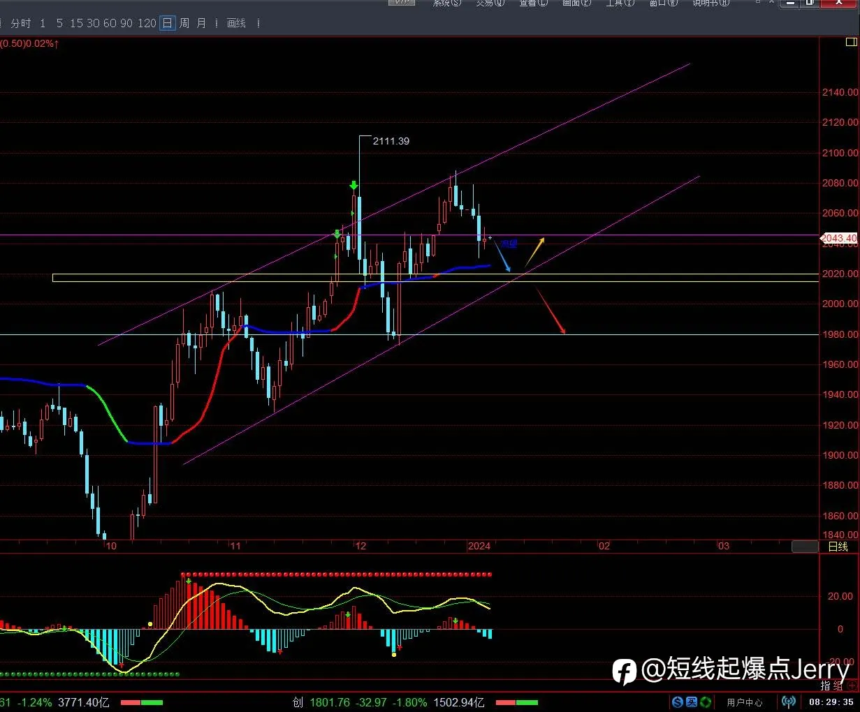Click the 2100.00 price axis label

840,153
